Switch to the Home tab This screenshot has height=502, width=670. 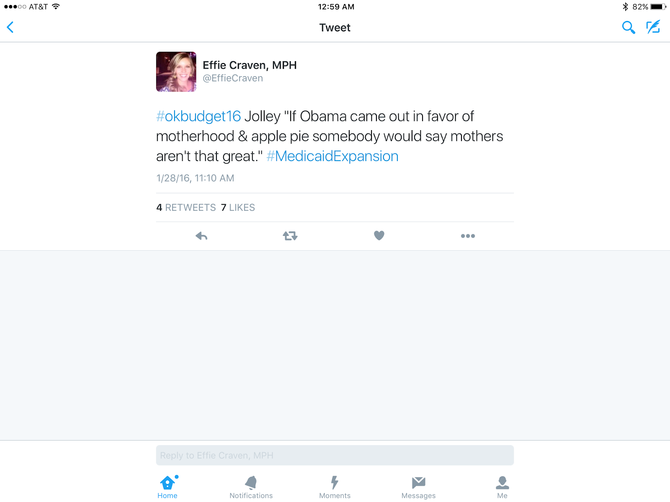[167, 487]
